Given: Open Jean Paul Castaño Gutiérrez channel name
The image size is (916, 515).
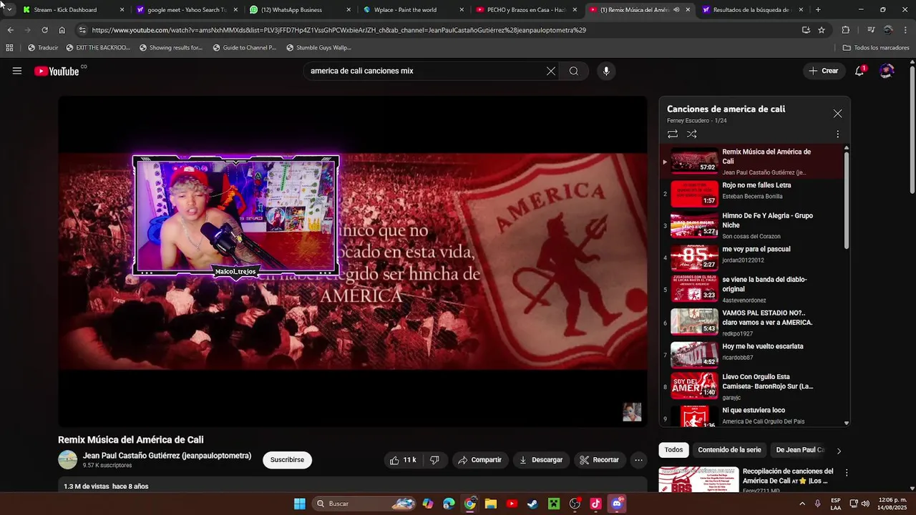Looking at the screenshot, I should pos(167,456).
